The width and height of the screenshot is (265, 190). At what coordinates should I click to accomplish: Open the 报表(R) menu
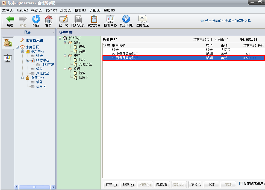(80, 10)
